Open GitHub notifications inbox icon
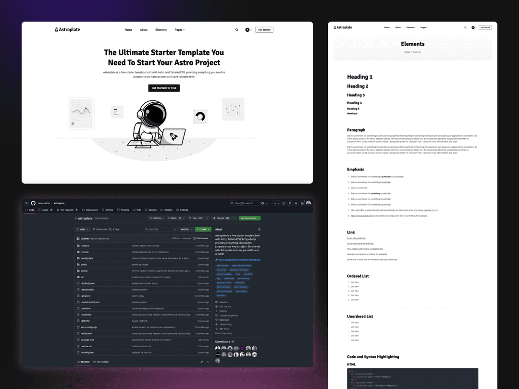519x389 pixels. pyautogui.click(x=301, y=203)
